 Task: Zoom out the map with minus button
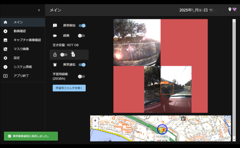coord(95,126)
